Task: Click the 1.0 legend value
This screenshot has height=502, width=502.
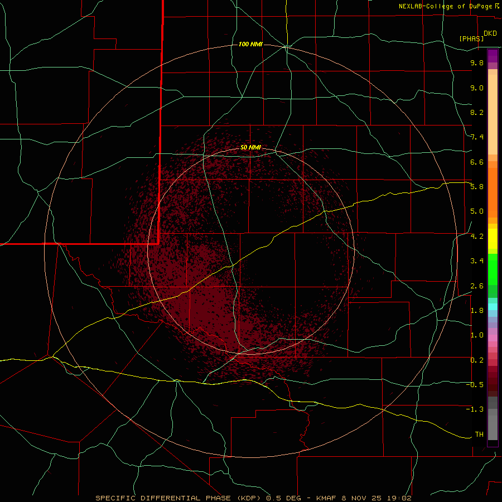Action: [x=477, y=335]
